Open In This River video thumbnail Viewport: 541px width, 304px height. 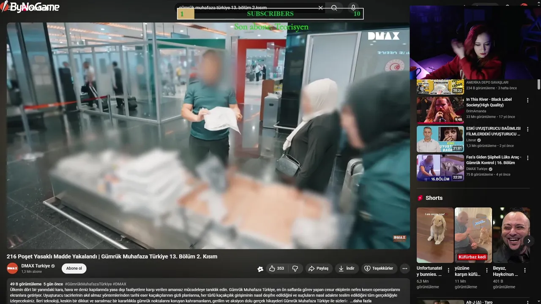click(x=440, y=110)
